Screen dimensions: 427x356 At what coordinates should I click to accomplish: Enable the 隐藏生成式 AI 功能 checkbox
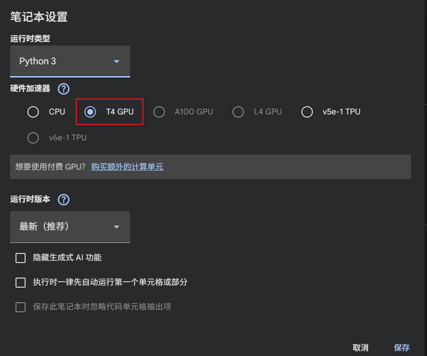[x=21, y=258]
